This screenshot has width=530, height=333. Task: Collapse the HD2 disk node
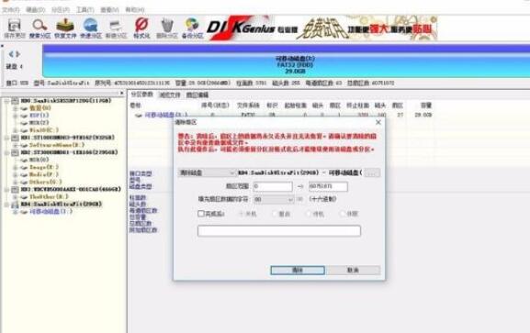[6, 152]
